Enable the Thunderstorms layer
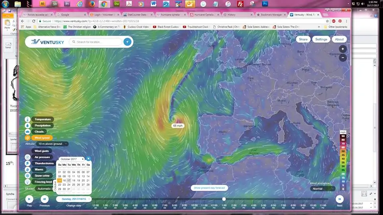The image size is (383, 215). [x=44, y=163]
